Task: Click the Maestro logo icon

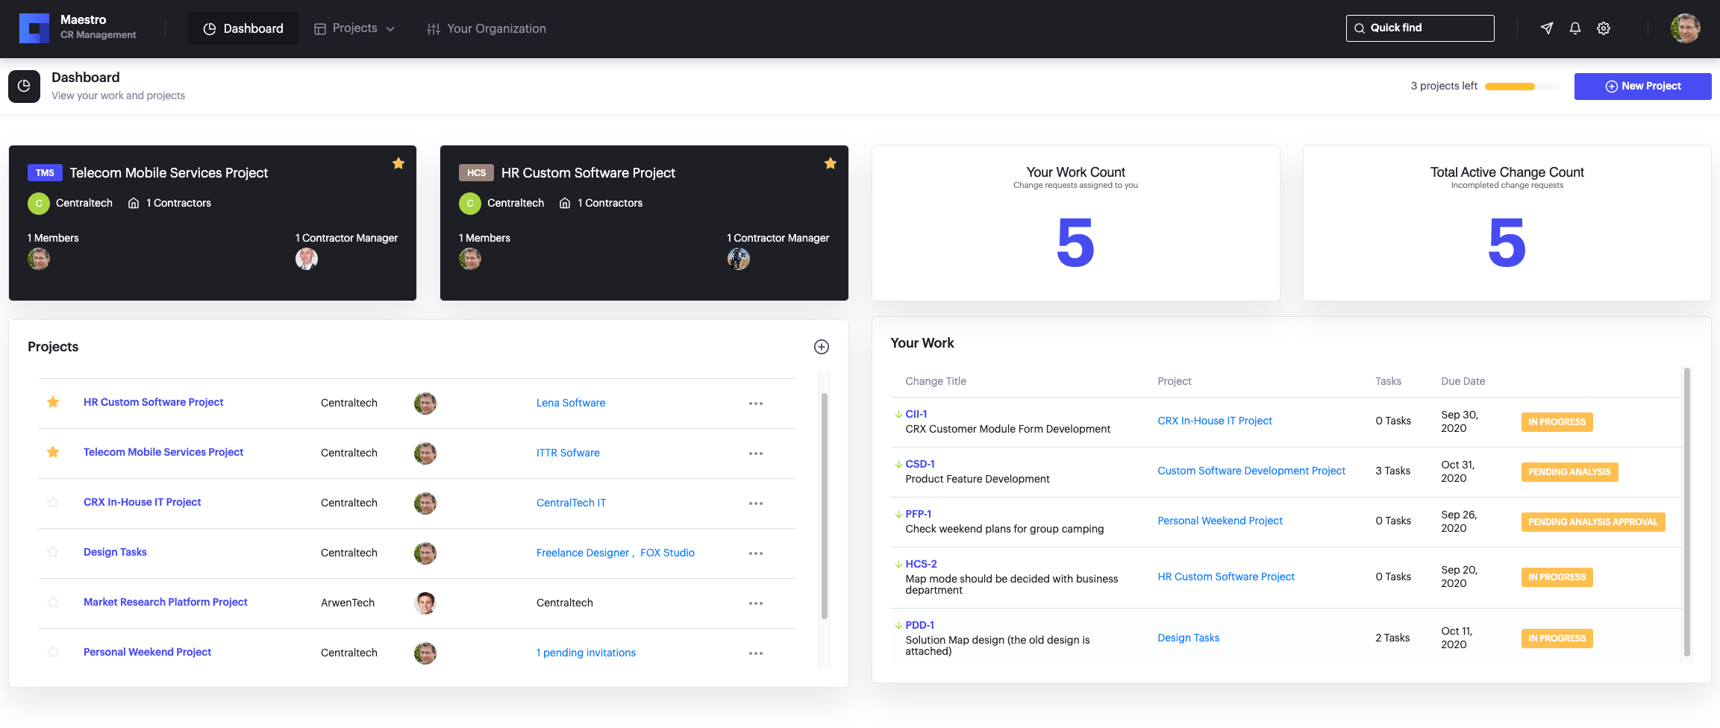Action: tap(34, 28)
